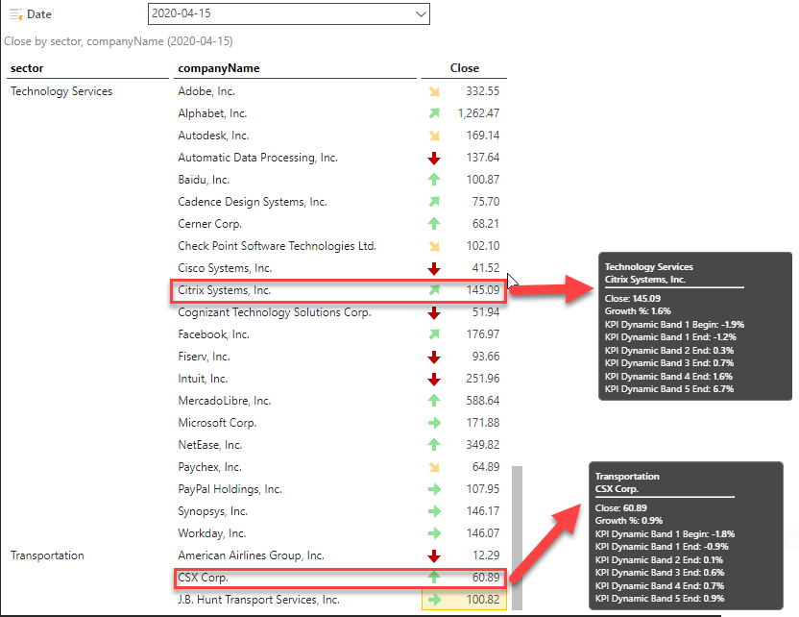Click the green up arrow for MercadoLibre, Inc.
This screenshot has width=799, height=617.
pyautogui.click(x=434, y=401)
